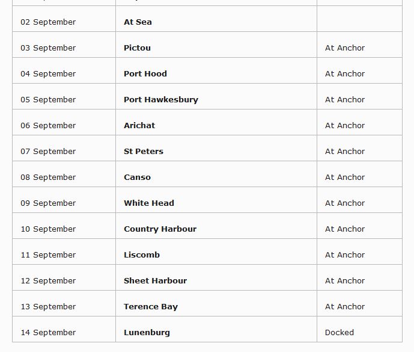
Task: Select the 08 September date cell
Action: tap(48, 178)
